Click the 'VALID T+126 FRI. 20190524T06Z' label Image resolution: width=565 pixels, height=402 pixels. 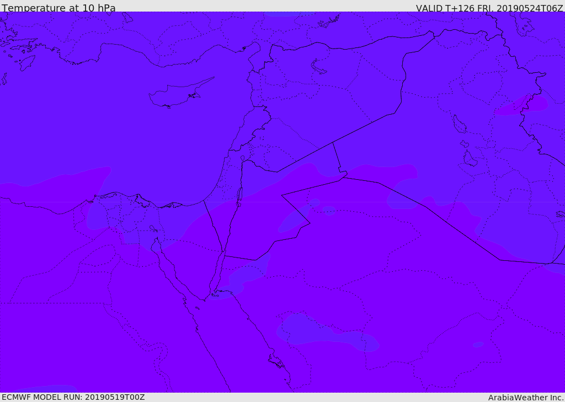click(489, 8)
